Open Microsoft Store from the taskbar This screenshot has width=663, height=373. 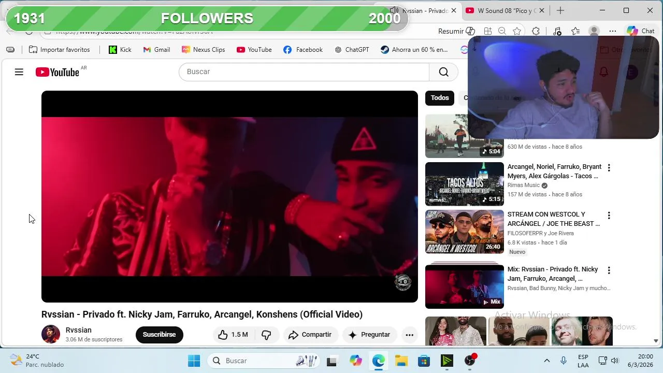(424, 361)
